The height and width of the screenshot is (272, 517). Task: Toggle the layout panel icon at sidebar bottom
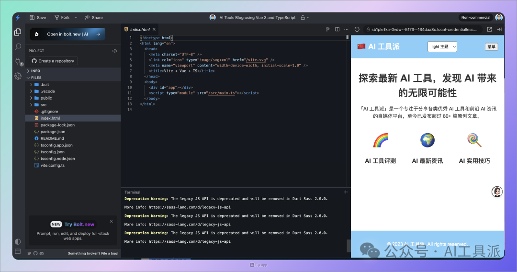pyautogui.click(x=18, y=251)
